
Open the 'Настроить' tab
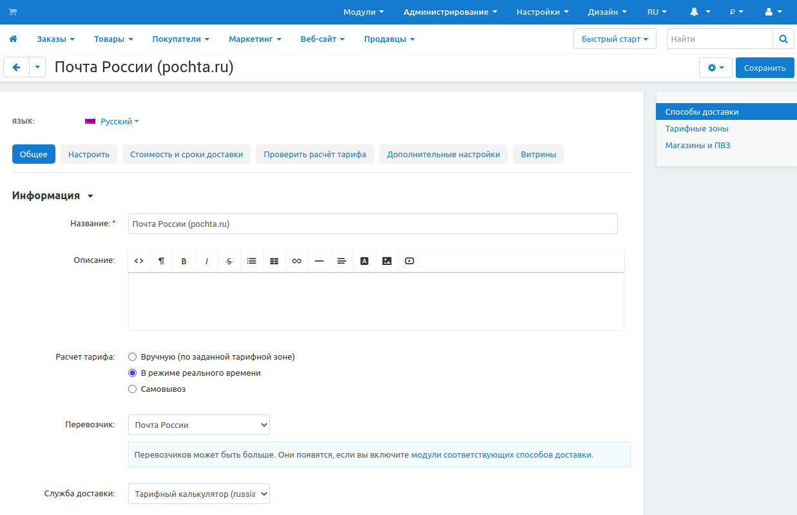[89, 155]
